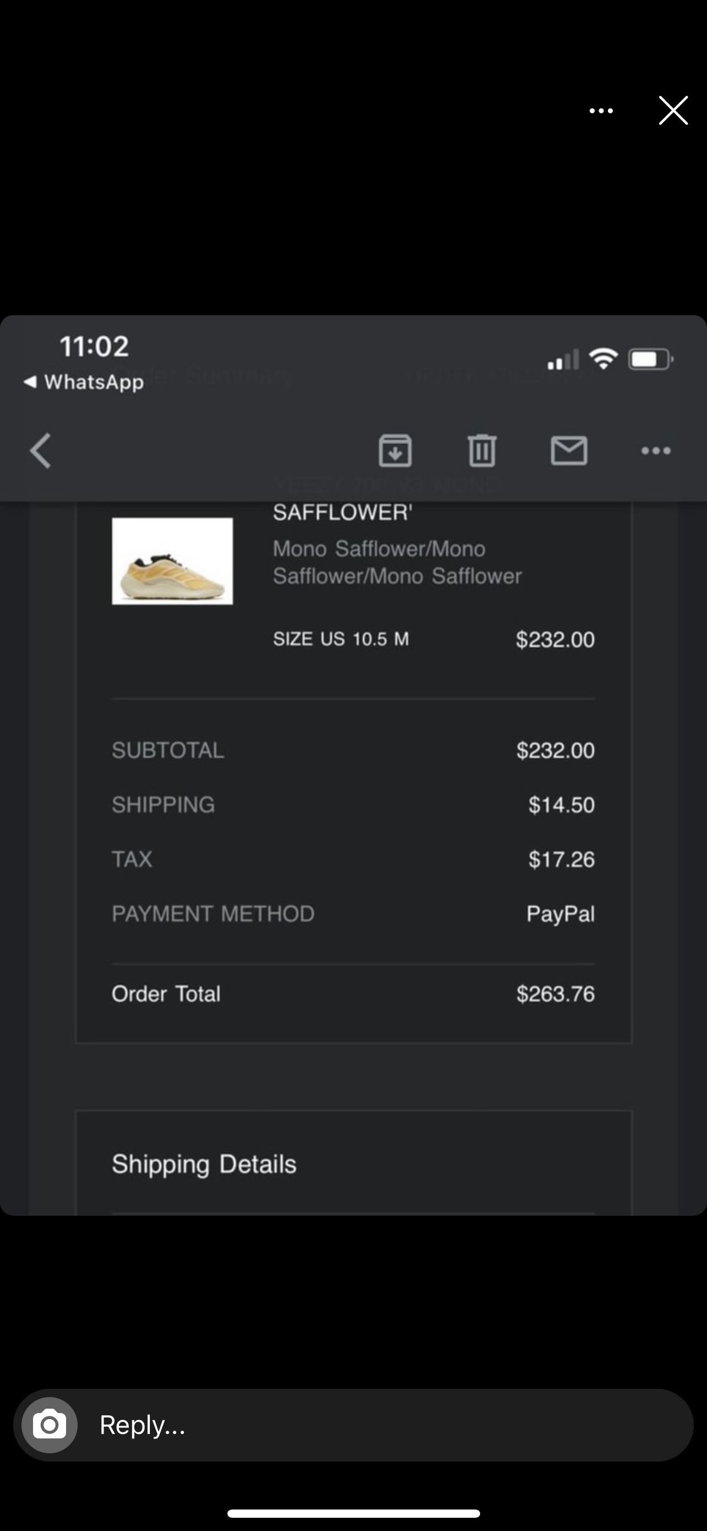The height and width of the screenshot is (1531, 707).
Task: Tap the SIZE US 10.5 M label
Action: coord(341,639)
